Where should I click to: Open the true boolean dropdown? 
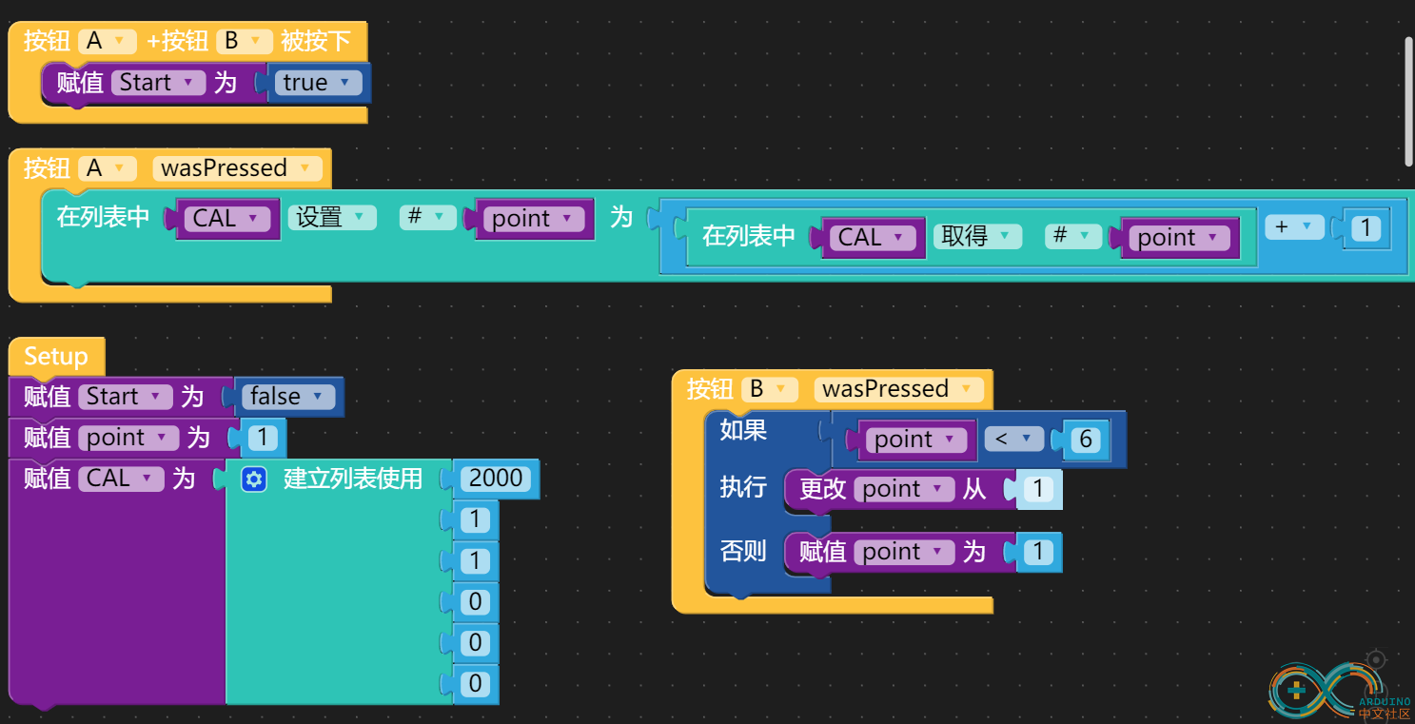click(317, 83)
